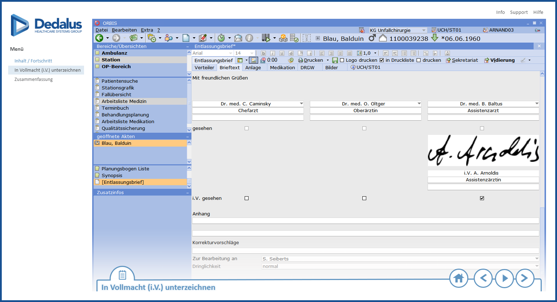Click the Anhang text input field
This screenshot has height=302, width=557.
(x=365, y=221)
